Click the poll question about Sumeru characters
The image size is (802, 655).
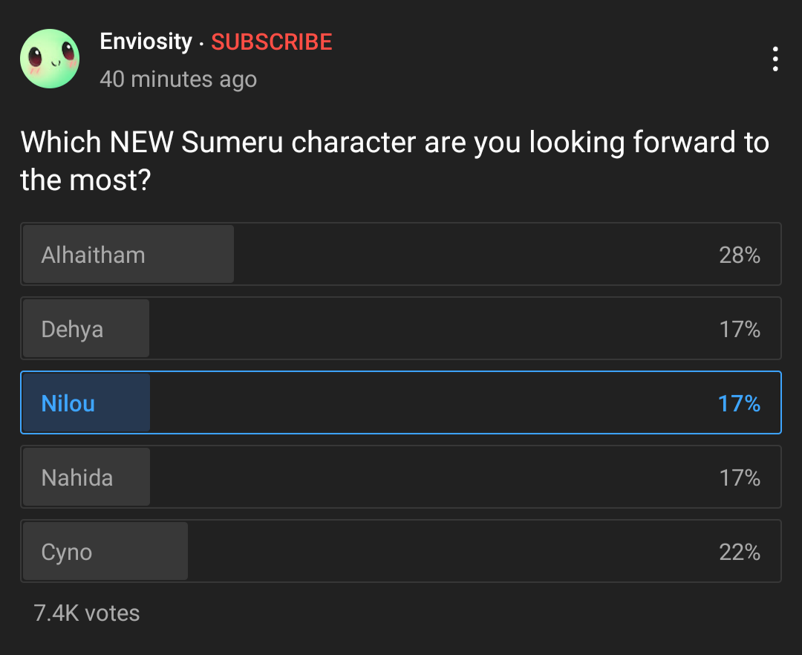point(394,160)
